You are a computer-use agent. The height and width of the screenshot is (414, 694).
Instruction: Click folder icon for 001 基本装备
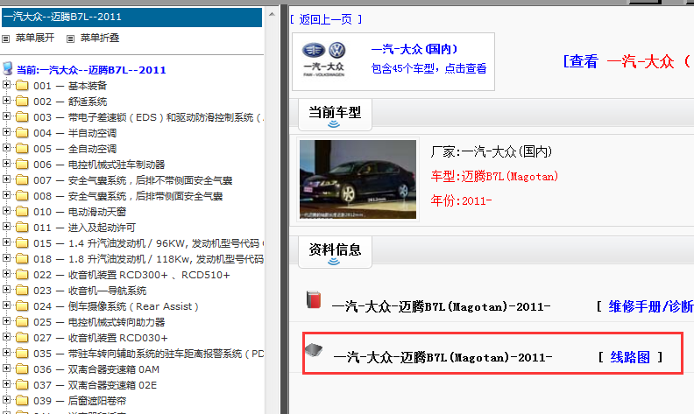coord(22,86)
